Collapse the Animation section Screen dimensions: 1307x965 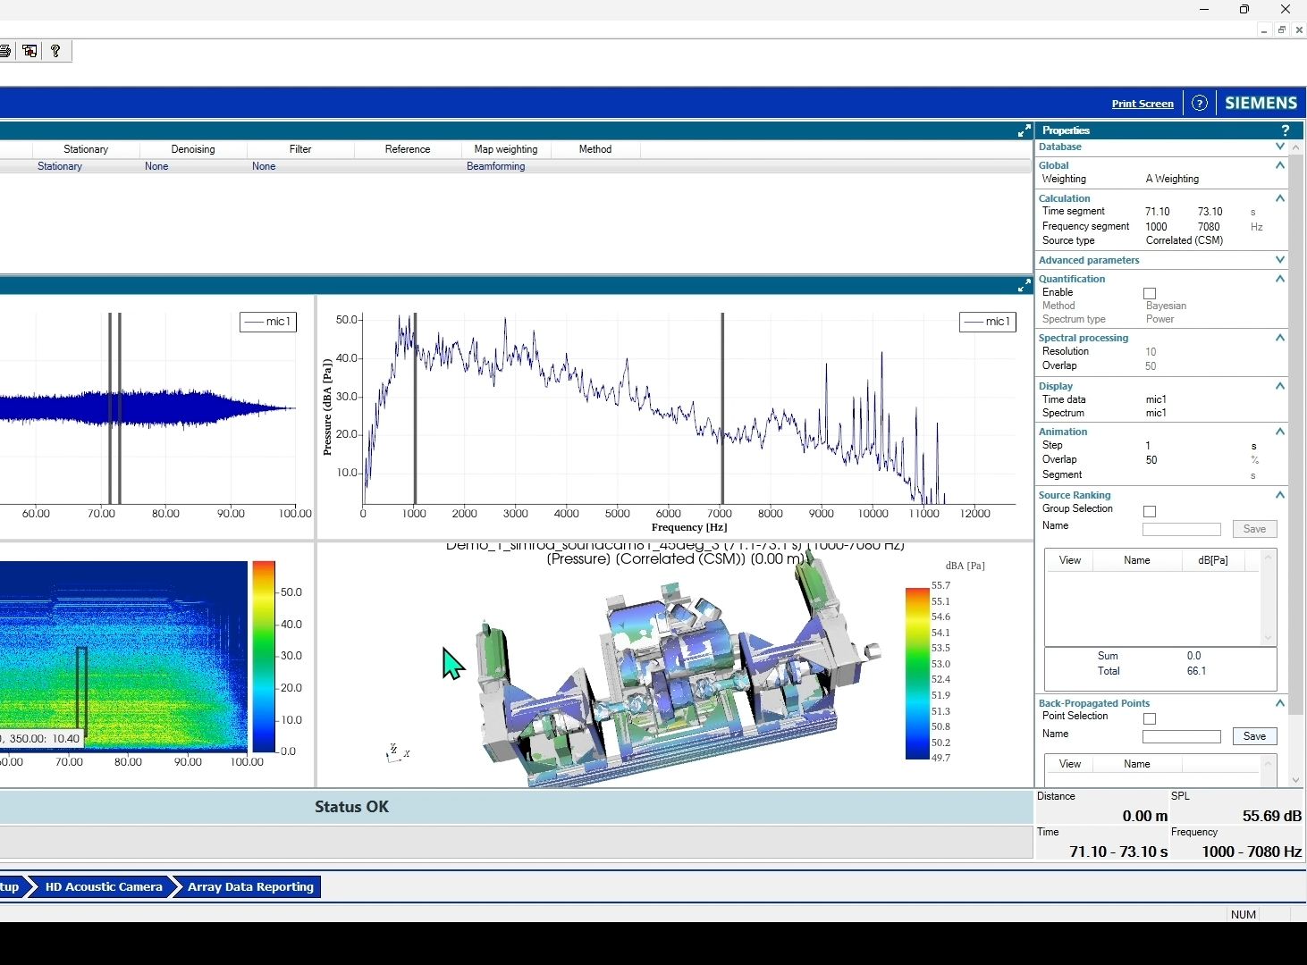coord(1280,432)
